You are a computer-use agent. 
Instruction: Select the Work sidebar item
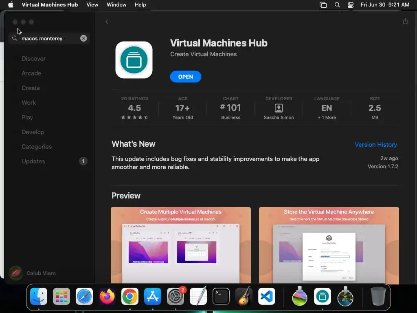tap(29, 102)
